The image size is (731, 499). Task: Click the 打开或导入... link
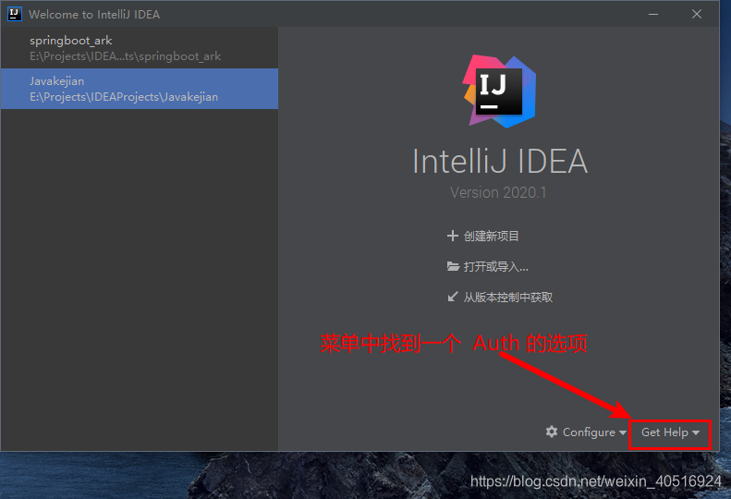point(495,267)
